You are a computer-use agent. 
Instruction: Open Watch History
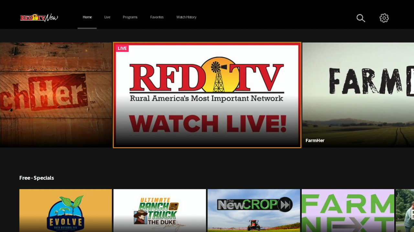click(186, 17)
